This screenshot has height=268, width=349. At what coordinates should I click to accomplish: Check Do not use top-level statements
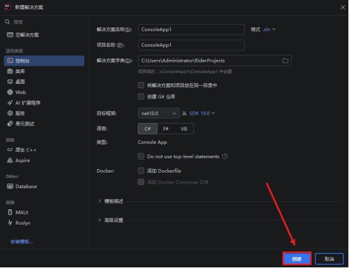coord(141,156)
